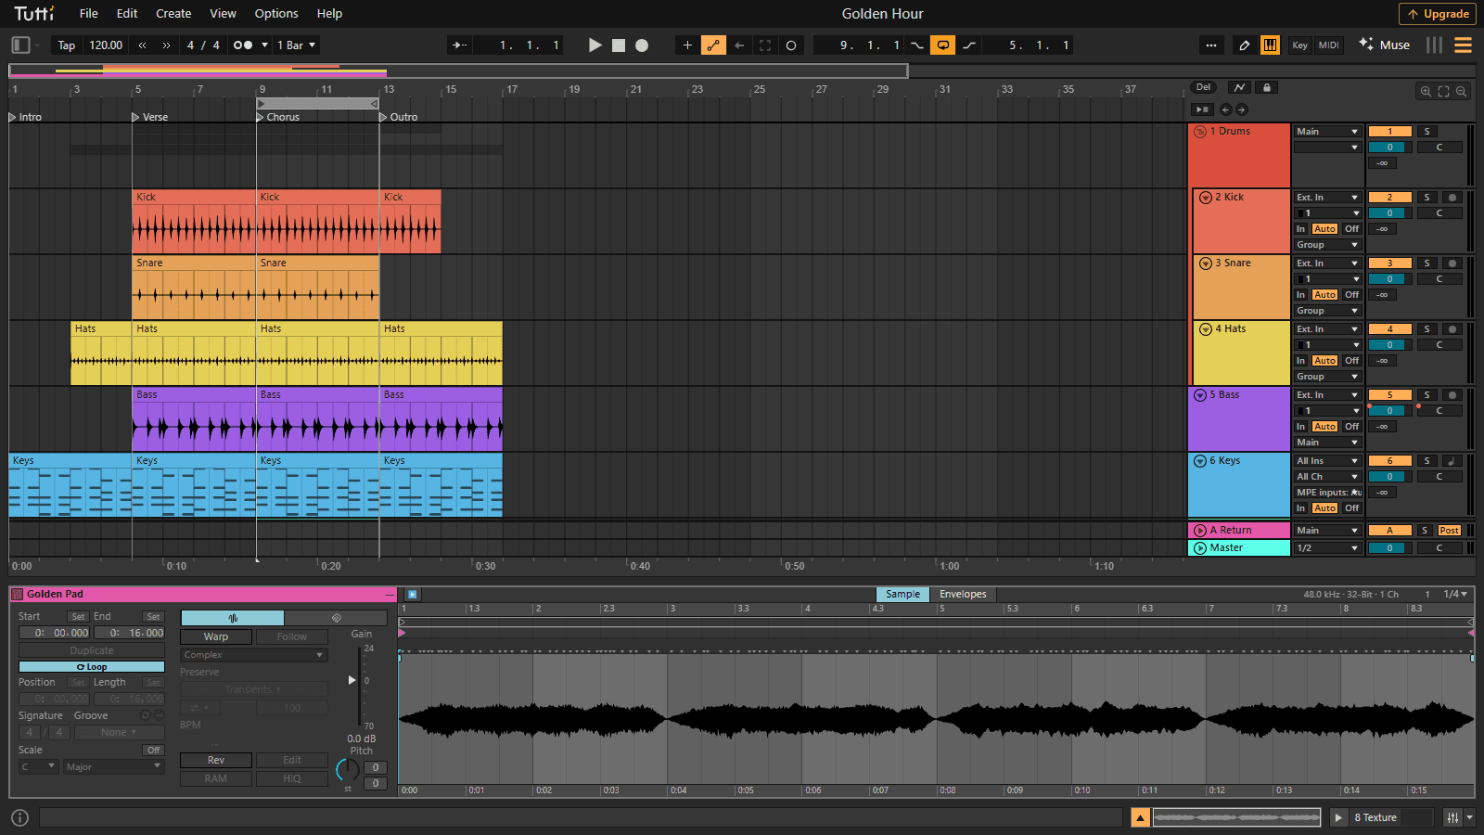Toggle the computer MIDI keyboard icon
The image size is (1484, 835).
[x=1270, y=45]
